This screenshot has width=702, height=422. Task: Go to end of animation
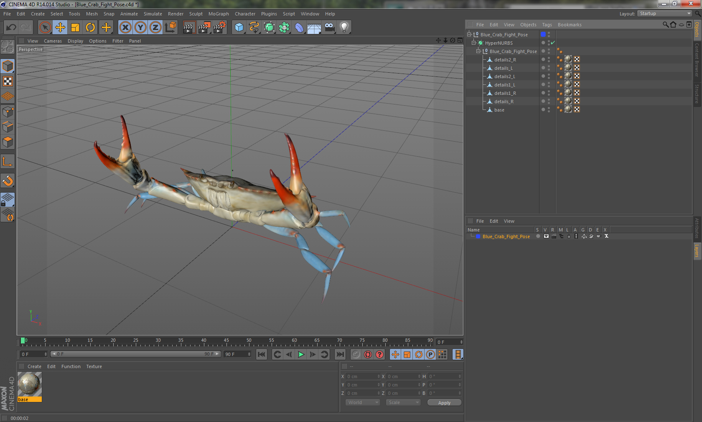point(340,354)
